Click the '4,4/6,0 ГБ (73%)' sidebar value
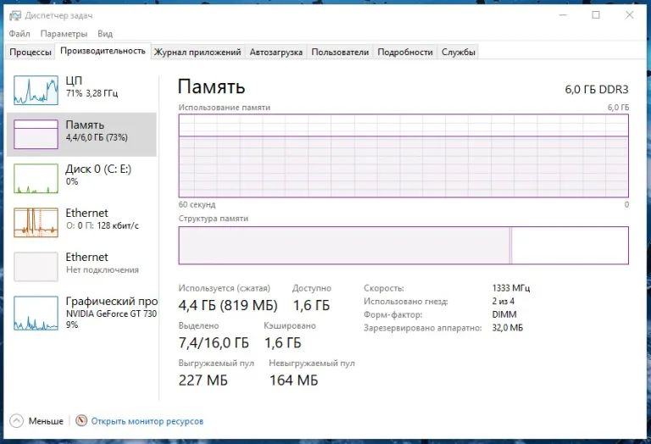Image resolution: width=651 pixels, height=444 pixels. coord(97,137)
